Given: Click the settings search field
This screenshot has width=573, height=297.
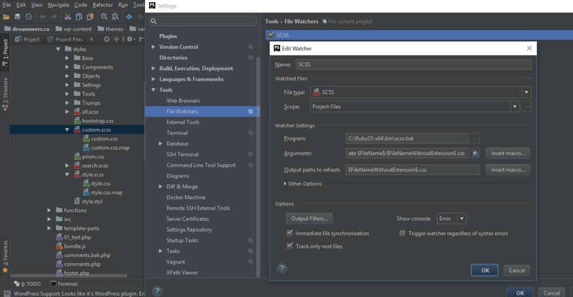Looking at the screenshot, I should (203, 21).
